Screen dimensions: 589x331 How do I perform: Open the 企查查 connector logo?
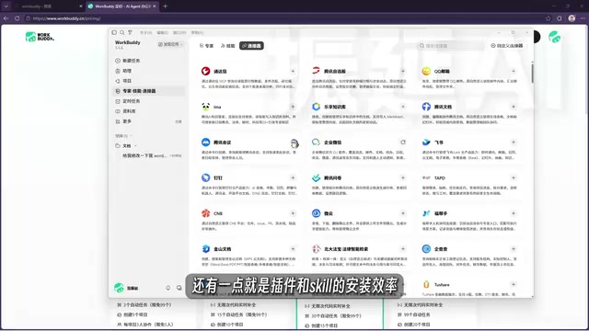pos(426,249)
